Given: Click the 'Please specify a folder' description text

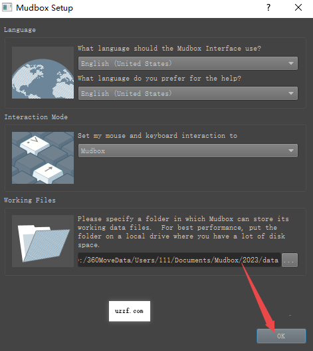Looking at the screenshot, I should tap(183, 232).
